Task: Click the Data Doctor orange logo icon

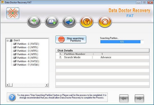Action: pos(13,13)
